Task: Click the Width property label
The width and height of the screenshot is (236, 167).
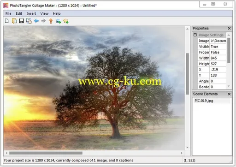Action: pyautogui.click(x=204, y=58)
